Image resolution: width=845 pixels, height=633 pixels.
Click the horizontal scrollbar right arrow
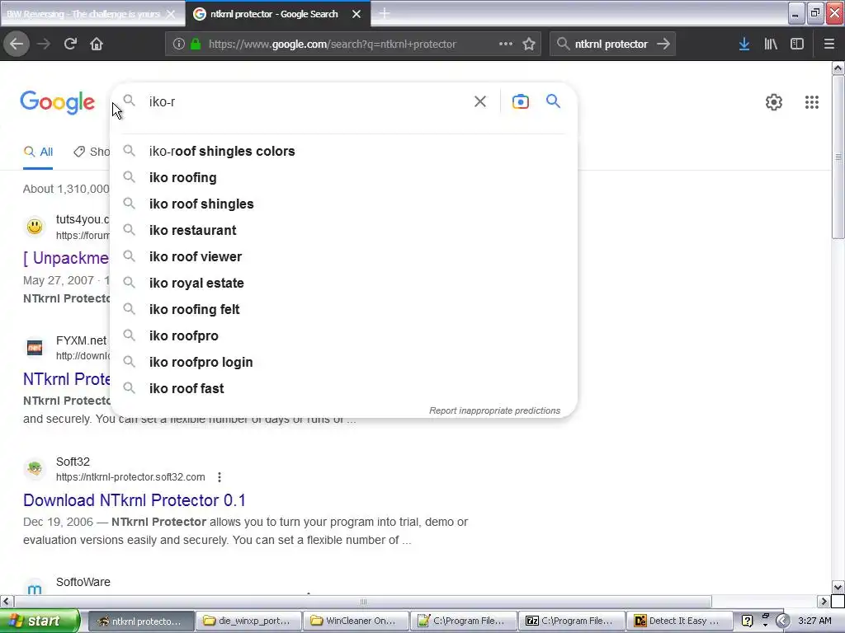pyautogui.click(x=824, y=601)
